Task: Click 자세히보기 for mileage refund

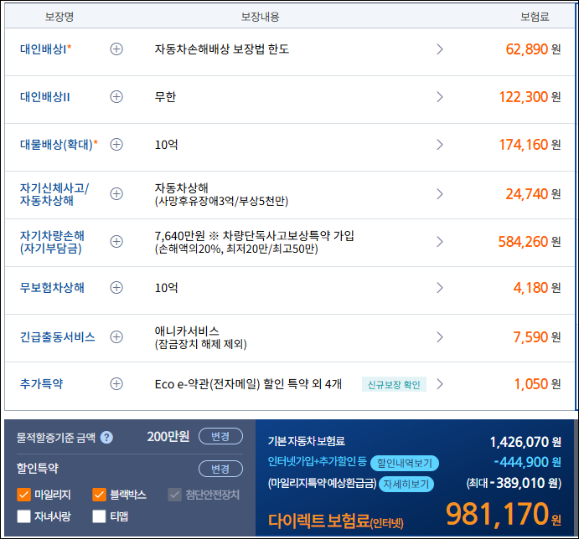Action: coord(406,484)
